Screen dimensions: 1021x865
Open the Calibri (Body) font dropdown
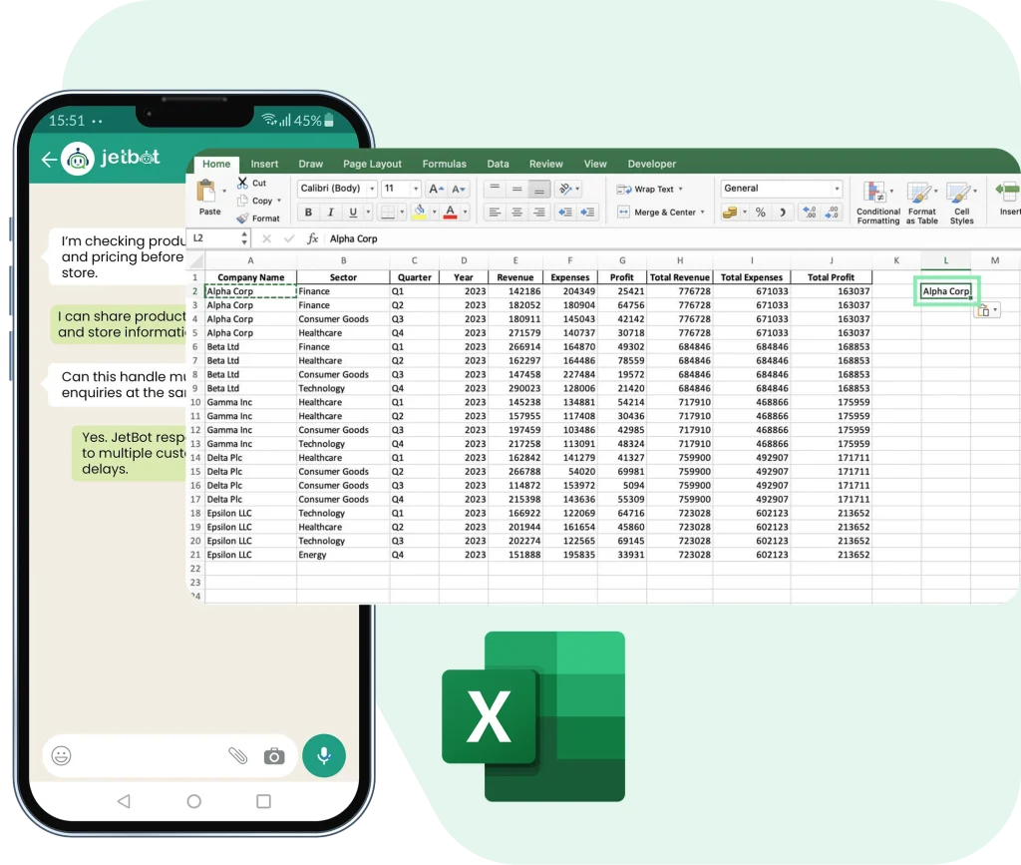372,189
